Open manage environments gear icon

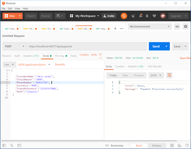tap(186, 27)
